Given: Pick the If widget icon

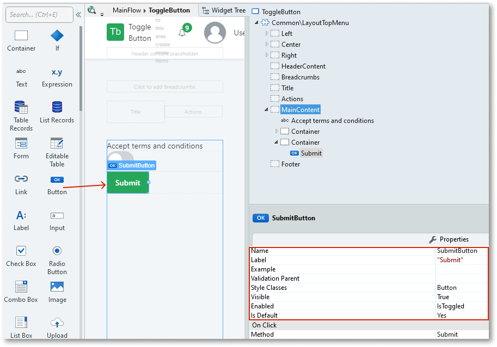Looking at the screenshot, I should (57, 36).
